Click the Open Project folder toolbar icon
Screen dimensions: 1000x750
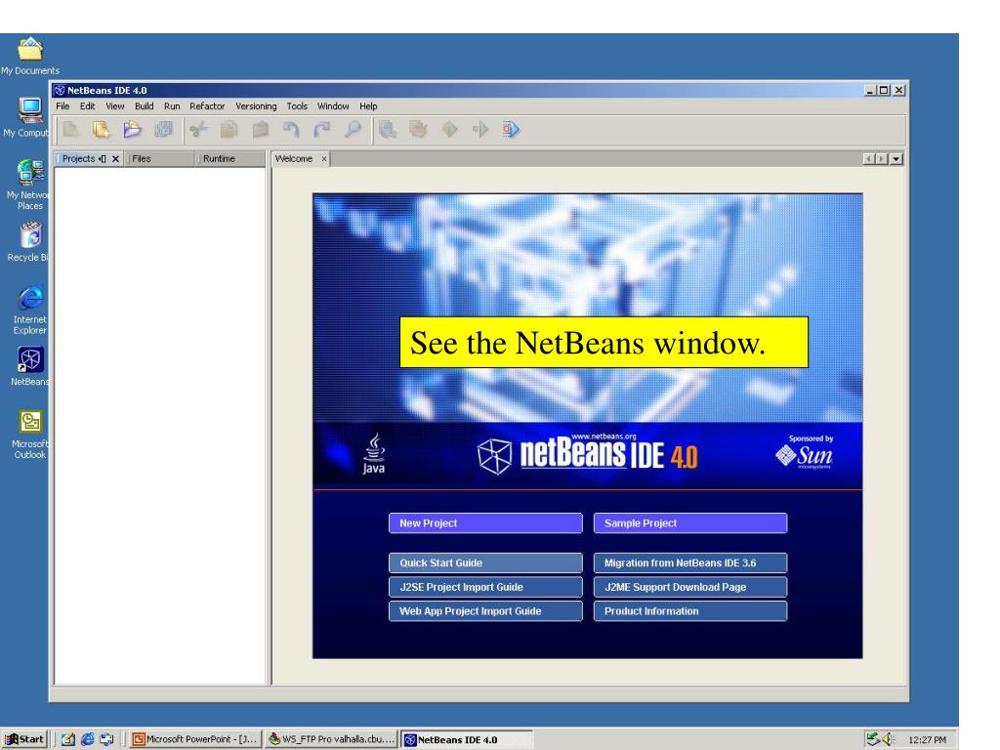point(132,130)
